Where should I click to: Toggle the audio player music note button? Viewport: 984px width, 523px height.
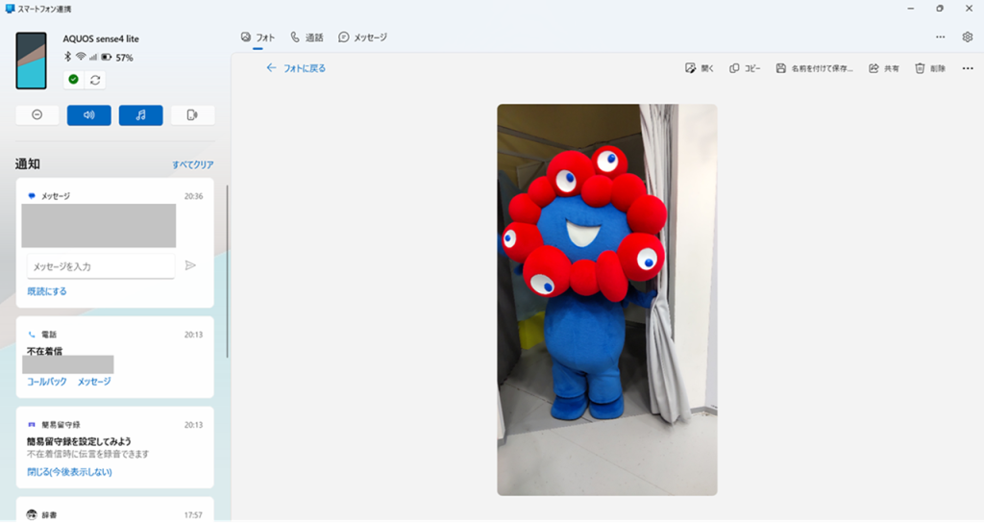141,115
